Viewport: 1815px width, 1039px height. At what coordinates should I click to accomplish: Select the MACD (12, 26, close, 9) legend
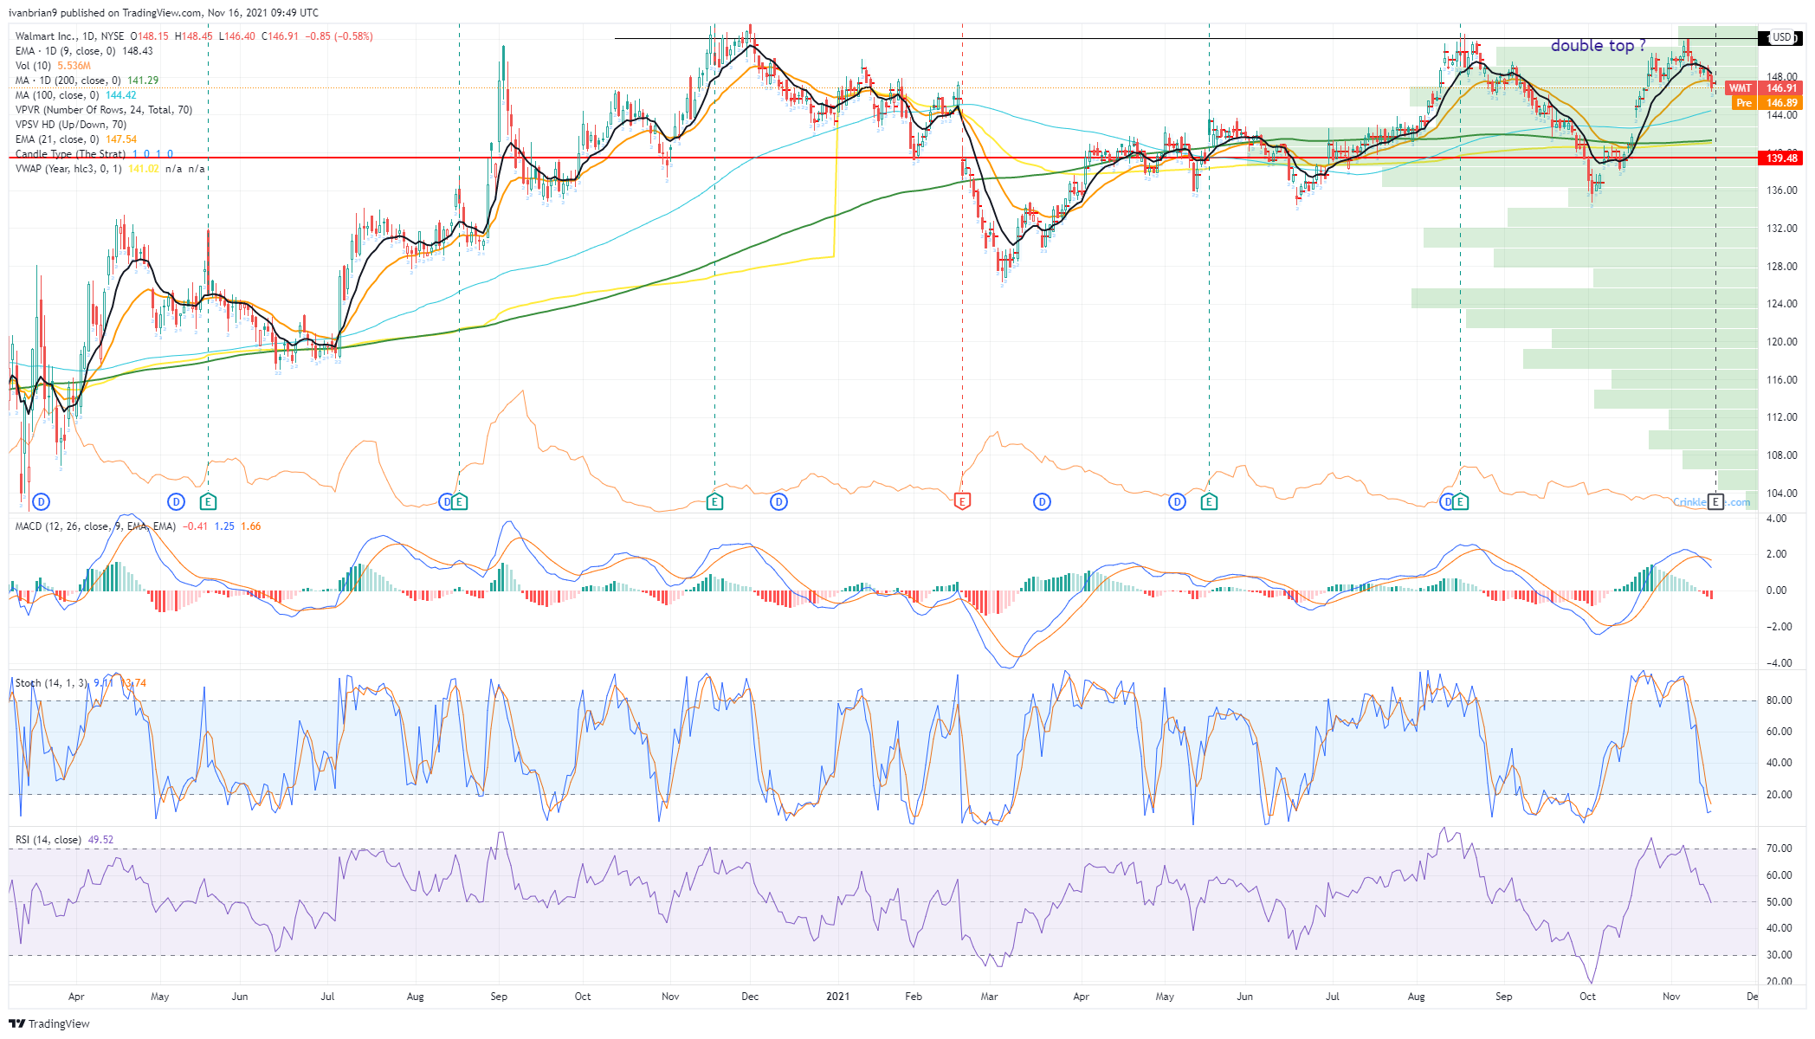(138, 526)
